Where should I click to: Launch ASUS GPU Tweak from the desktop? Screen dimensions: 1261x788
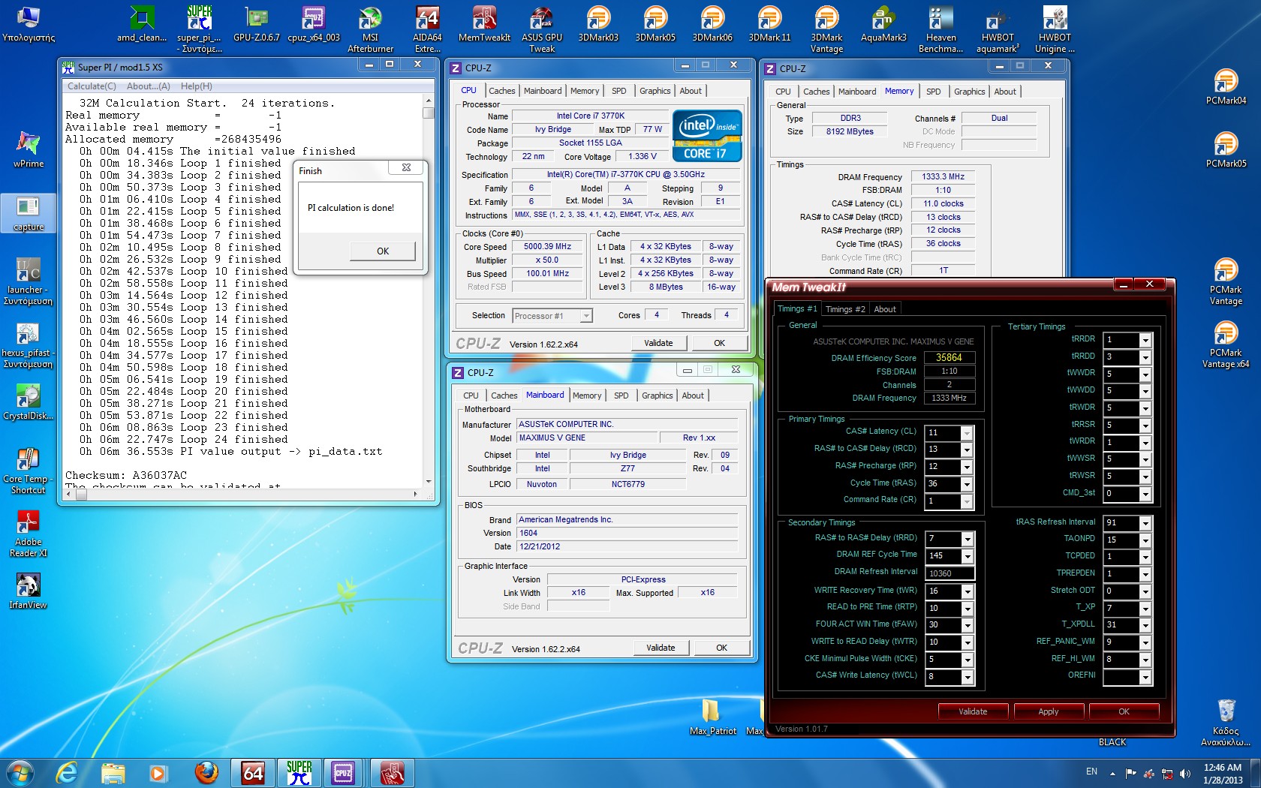[x=541, y=30]
